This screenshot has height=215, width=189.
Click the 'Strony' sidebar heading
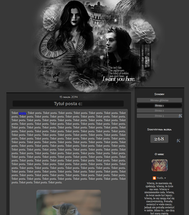tap(159, 94)
